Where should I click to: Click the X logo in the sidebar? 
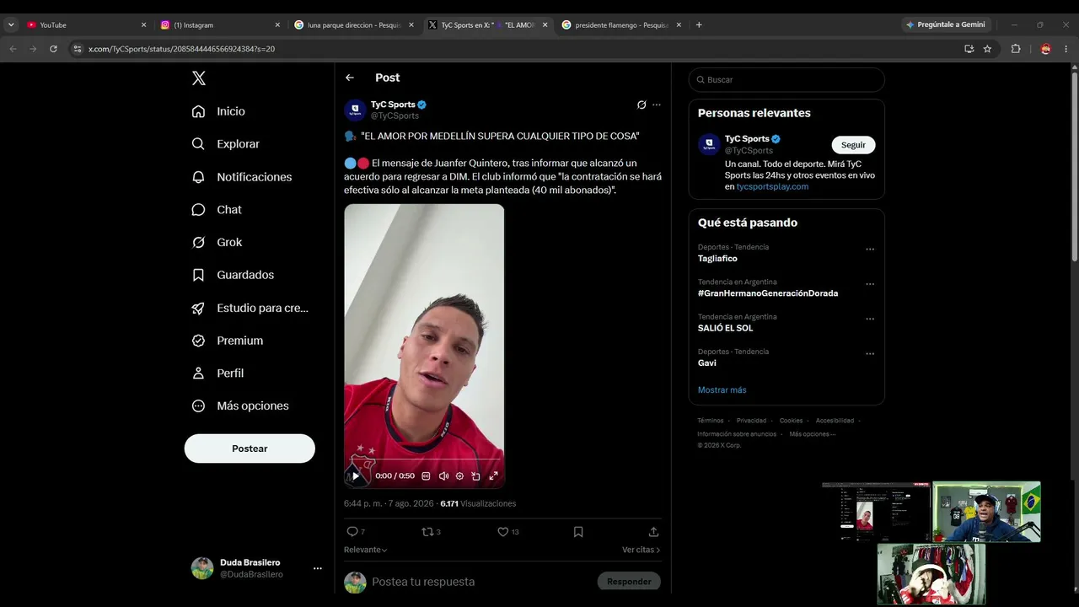tap(199, 78)
